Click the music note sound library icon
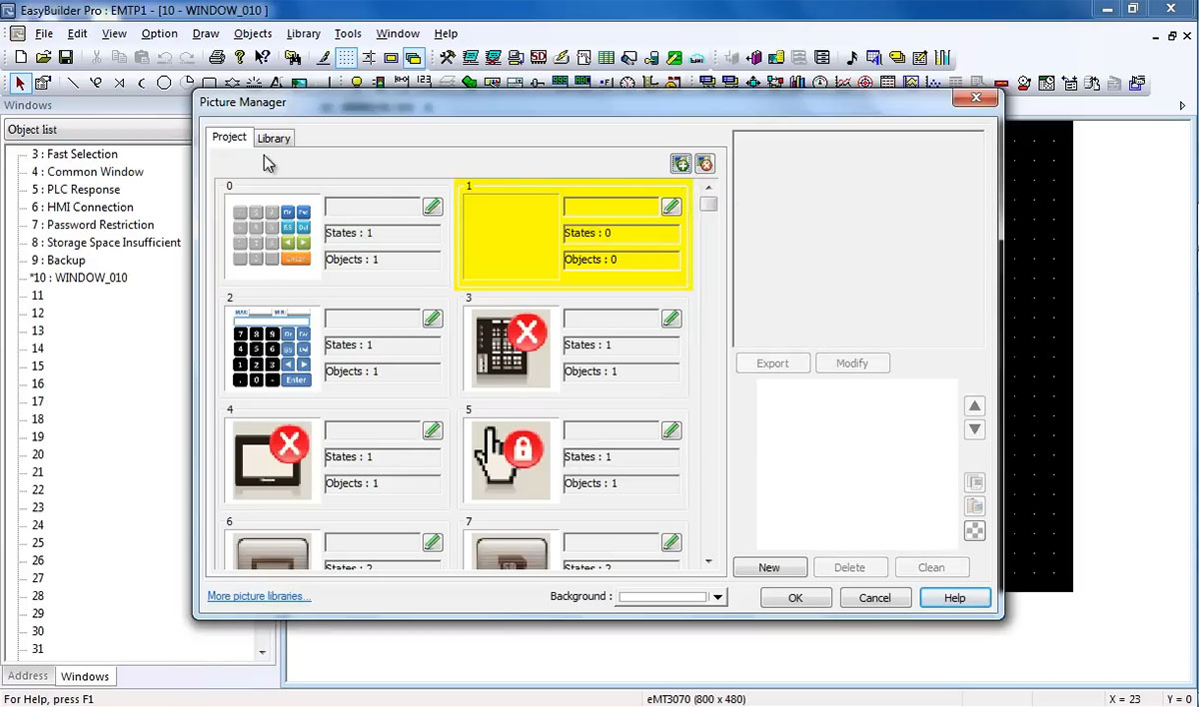1199x707 pixels. 851,58
